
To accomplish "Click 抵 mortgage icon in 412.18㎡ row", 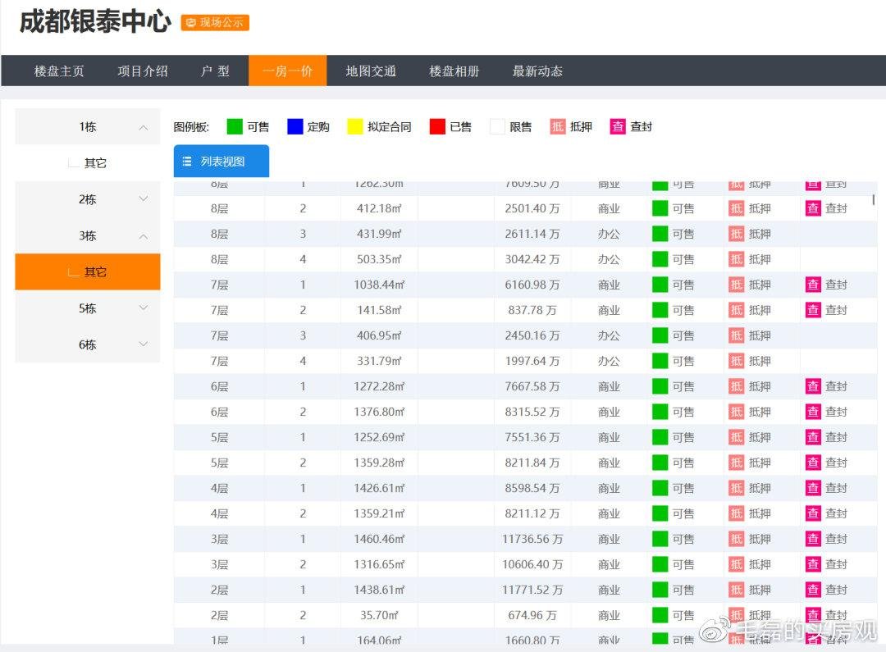I will (x=736, y=208).
